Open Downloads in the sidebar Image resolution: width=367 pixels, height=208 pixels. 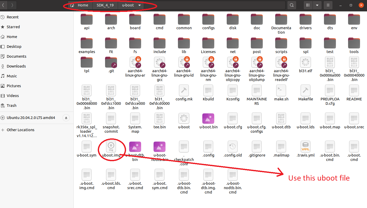coord(16,66)
